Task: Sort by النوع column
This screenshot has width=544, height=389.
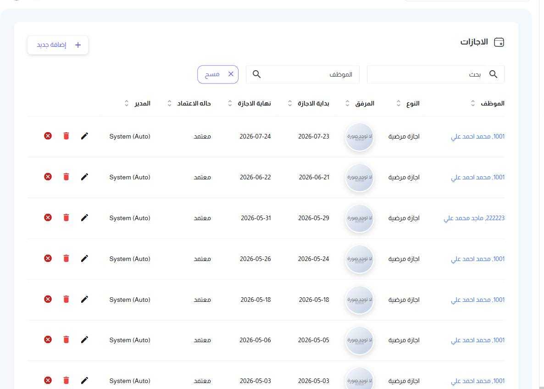Action: (399, 103)
